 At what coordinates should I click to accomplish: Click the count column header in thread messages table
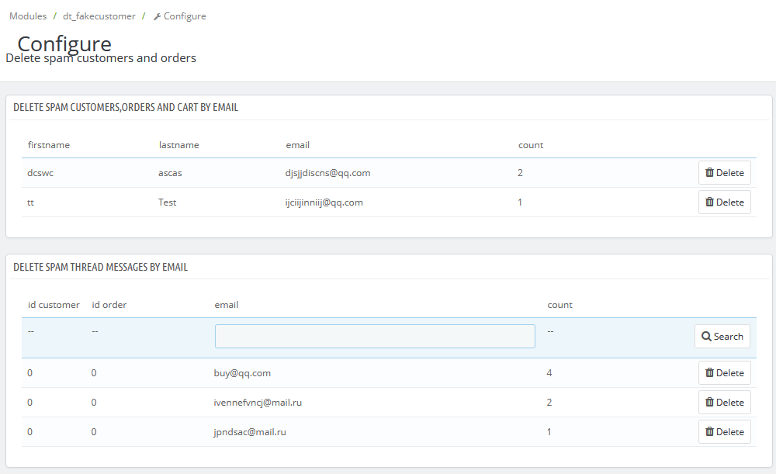tap(559, 305)
